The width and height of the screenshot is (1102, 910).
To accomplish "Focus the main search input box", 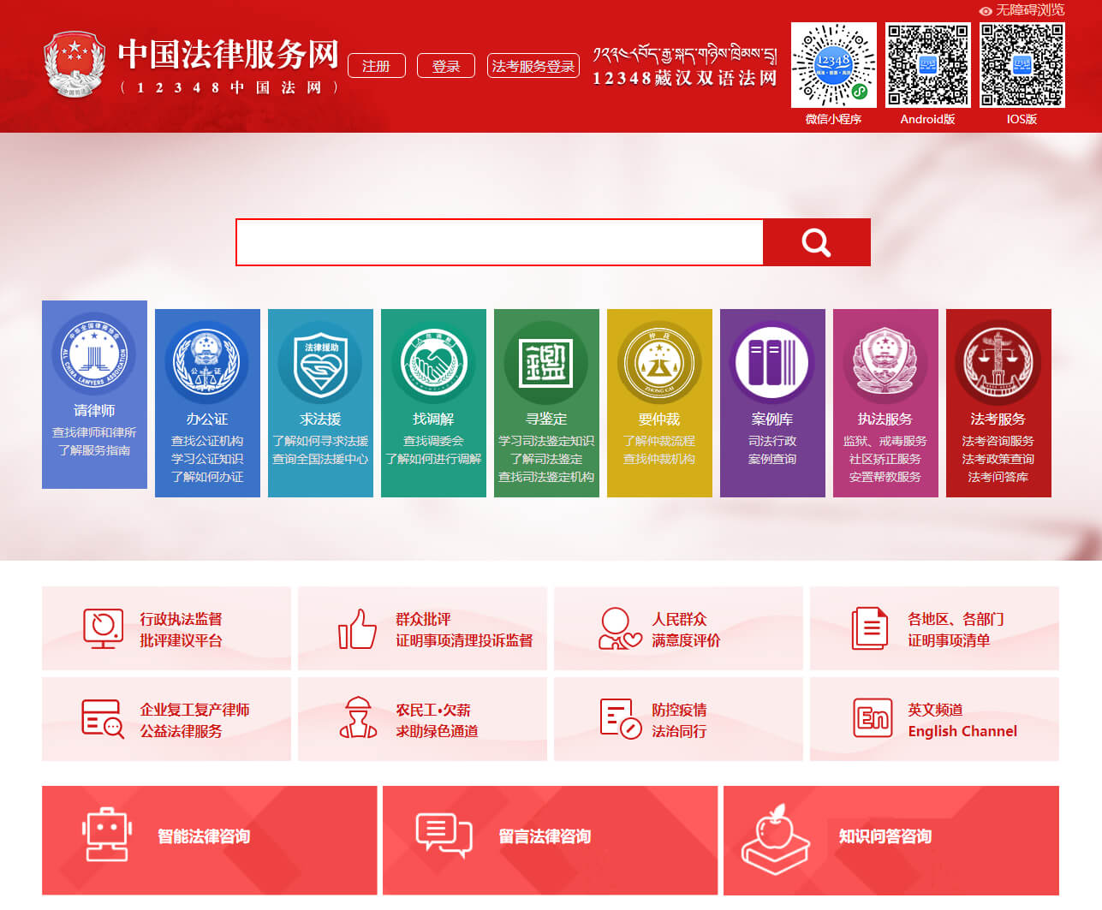I will [499, 242].
